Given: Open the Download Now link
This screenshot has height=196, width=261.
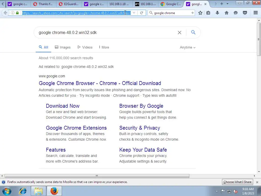Looking at the screenshot, I should click(x=63, y=106).
